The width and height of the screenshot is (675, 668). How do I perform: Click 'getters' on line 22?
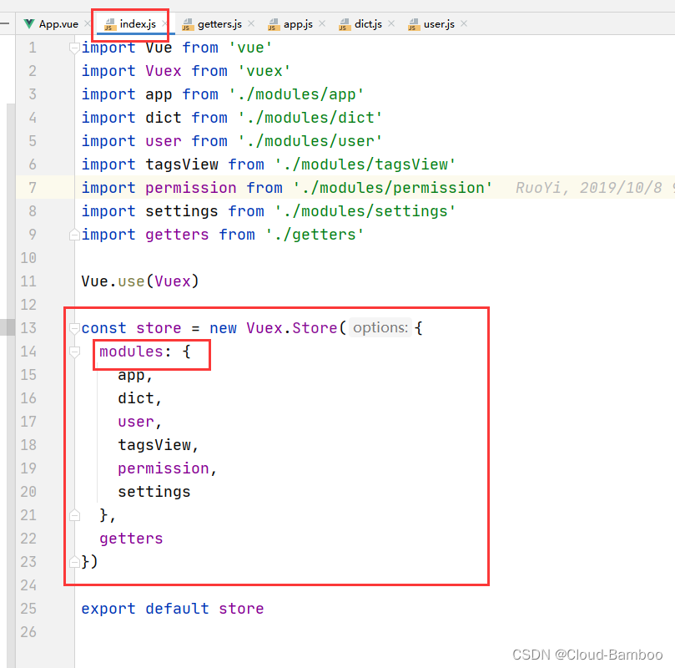tap(131, 539)
